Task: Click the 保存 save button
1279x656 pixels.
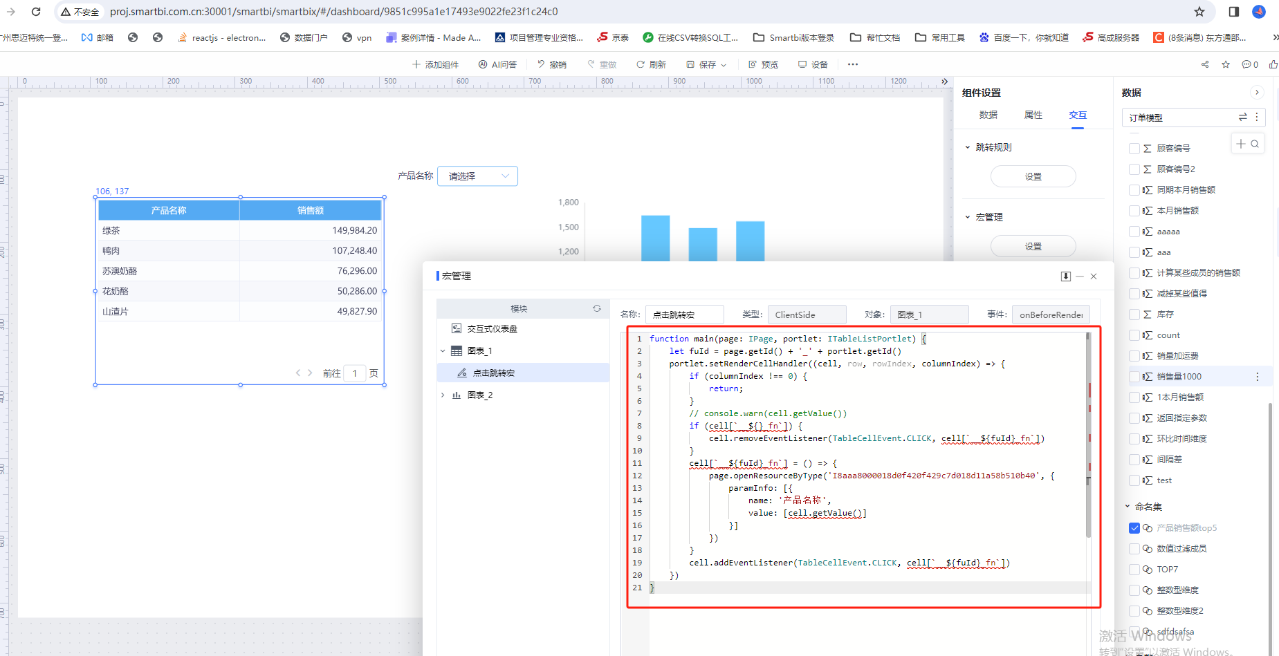Action: 701,64
